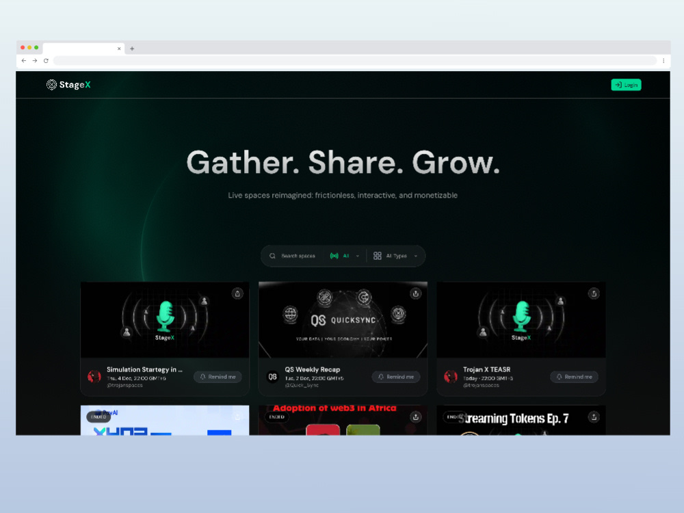Click the Trojan X TEASR host avatar
Viewport: 684px width, 513px height.
coord(451,376)
